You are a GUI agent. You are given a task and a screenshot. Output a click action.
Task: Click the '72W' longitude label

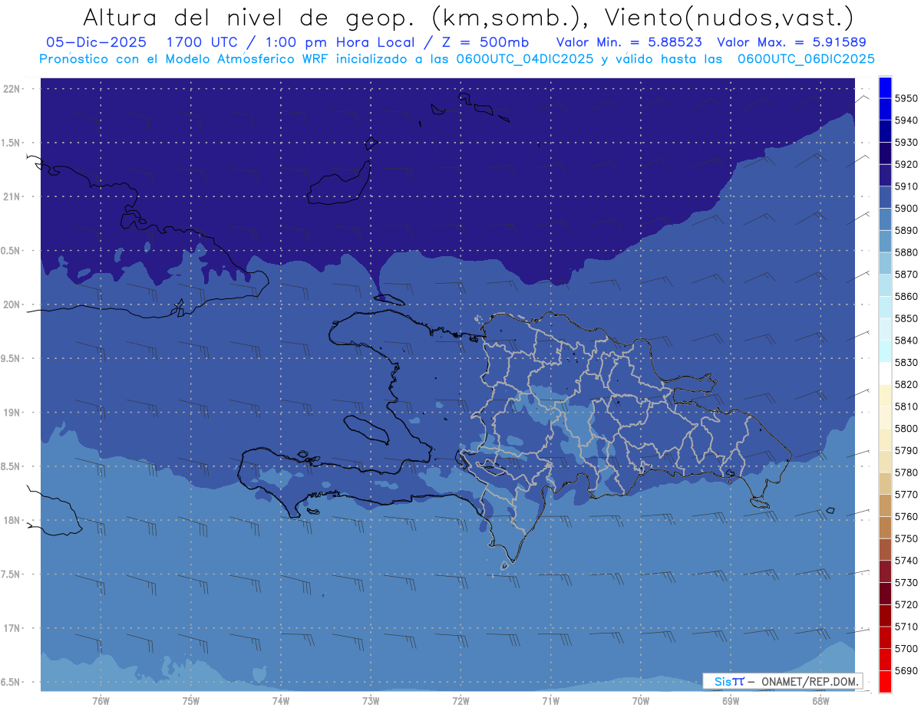point(460,701)
